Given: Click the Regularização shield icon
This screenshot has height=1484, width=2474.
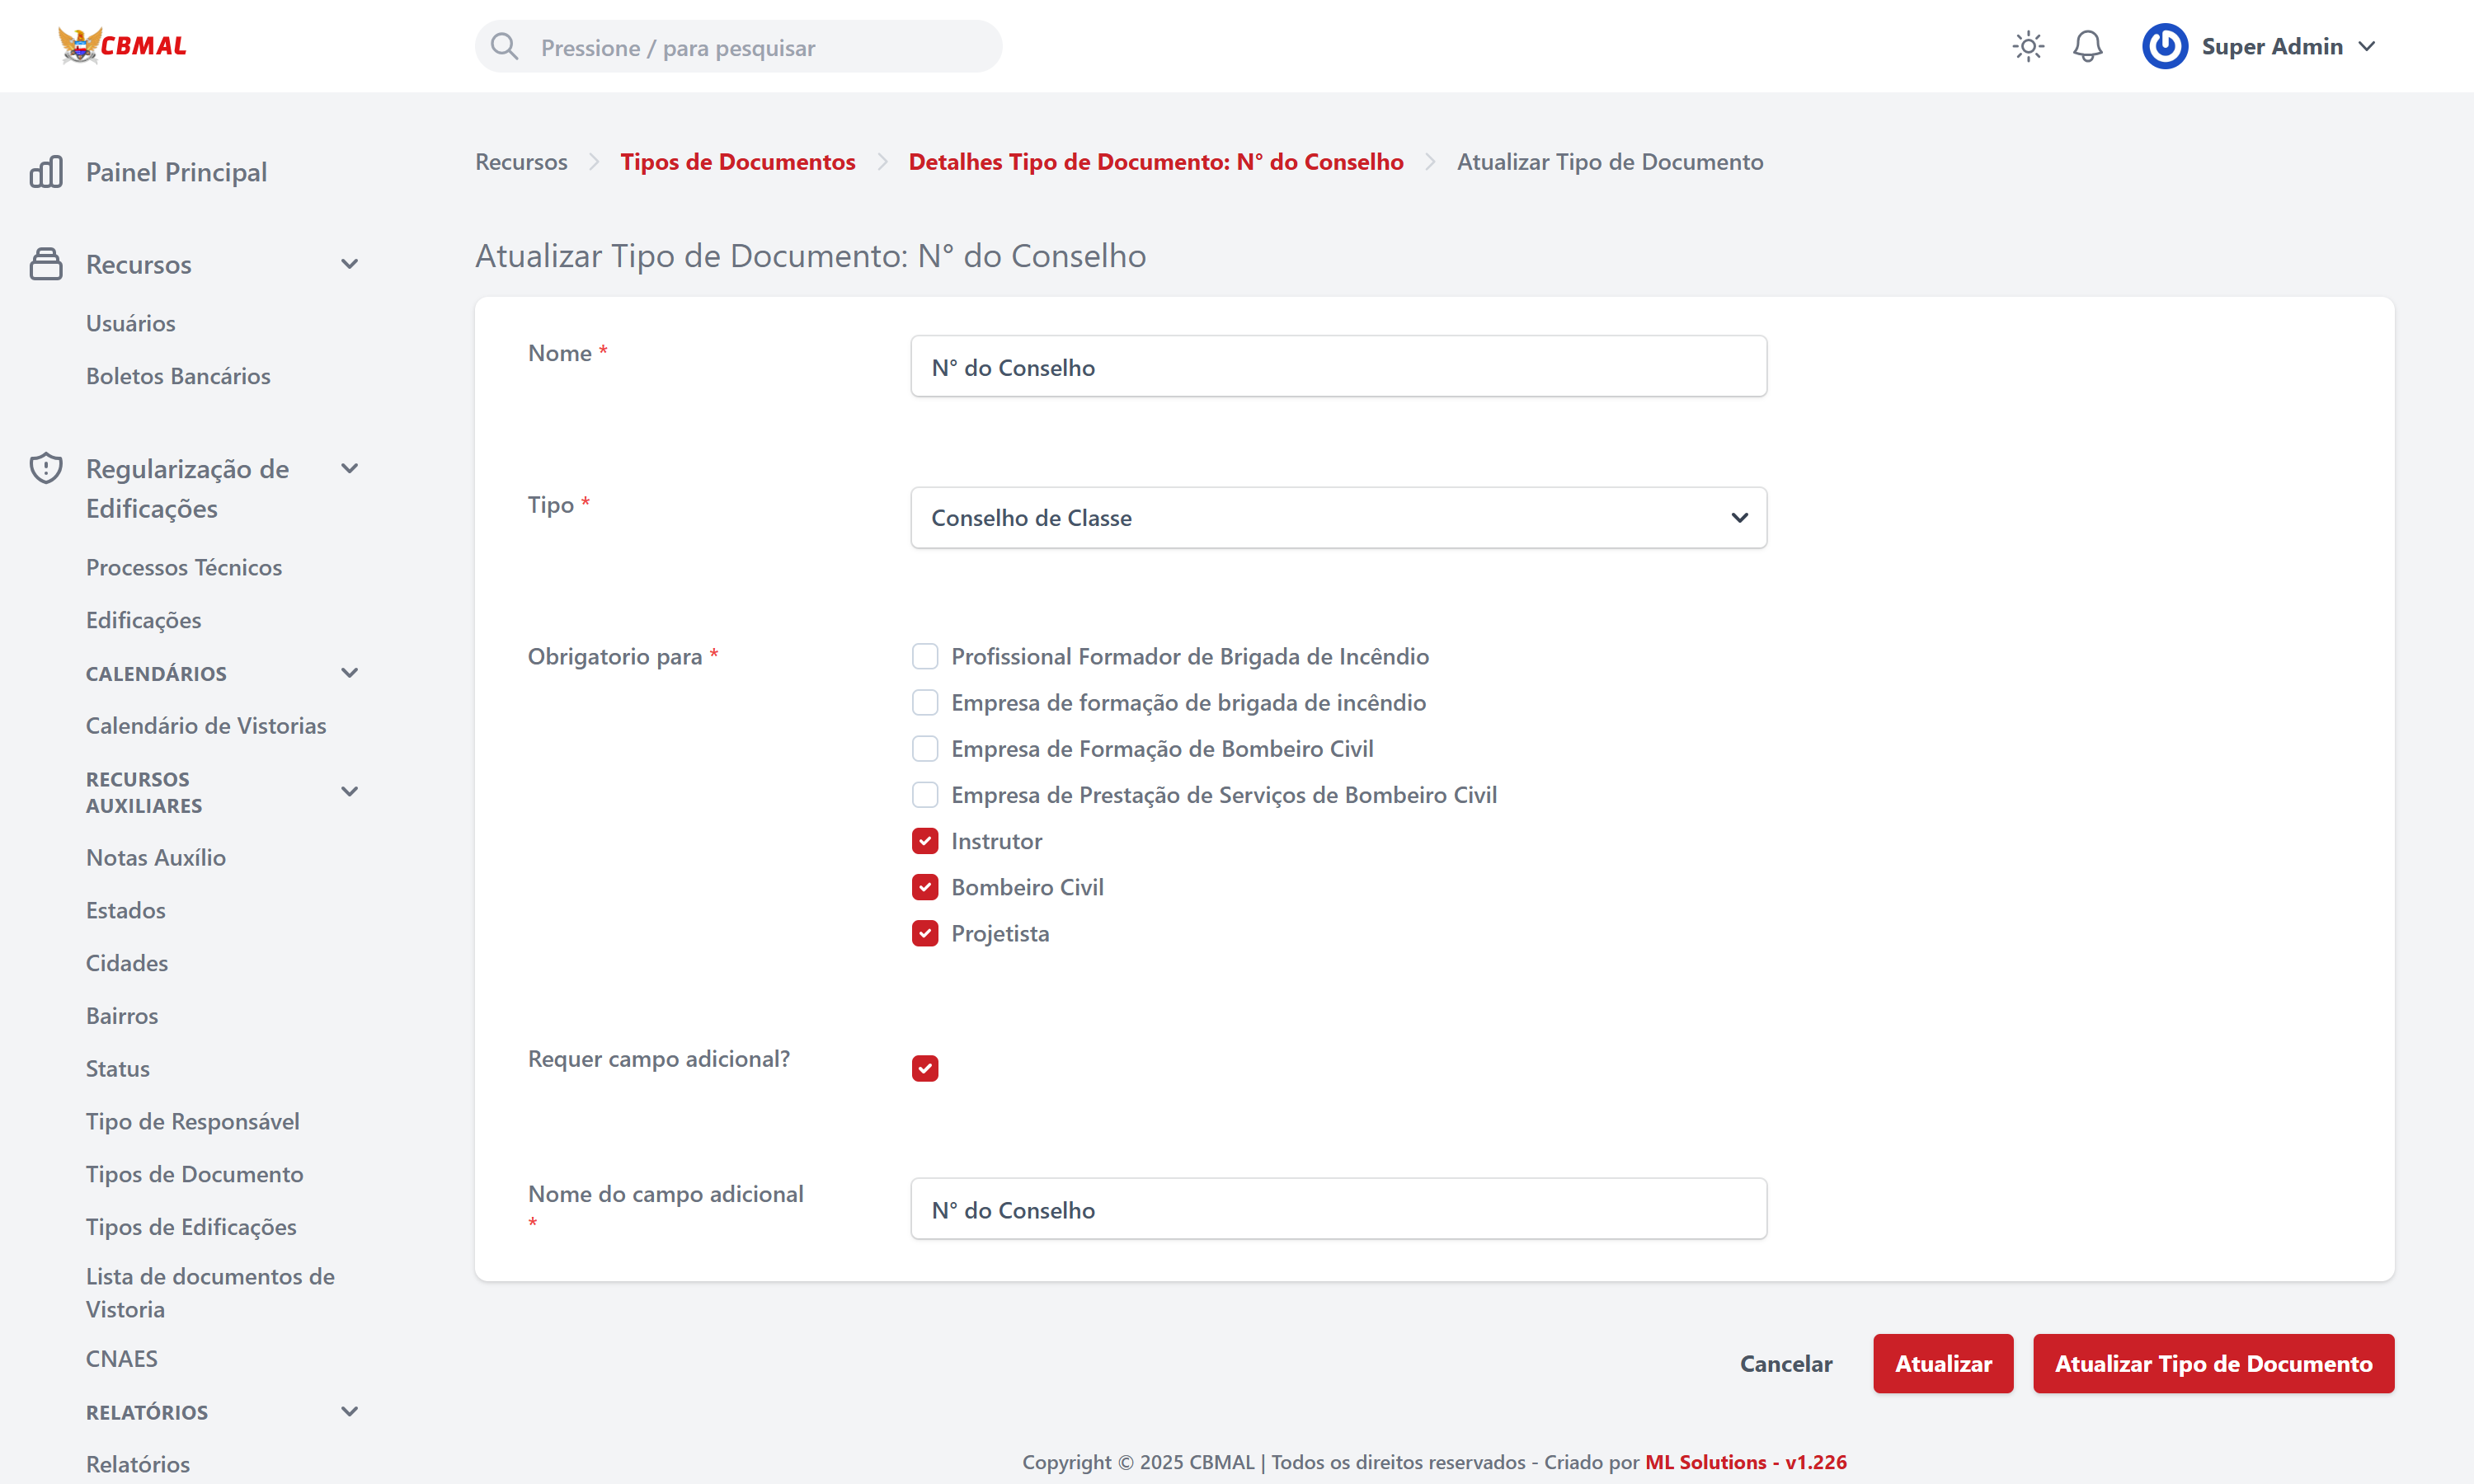Looking at the screenshot, I should [x=46, y=468].
